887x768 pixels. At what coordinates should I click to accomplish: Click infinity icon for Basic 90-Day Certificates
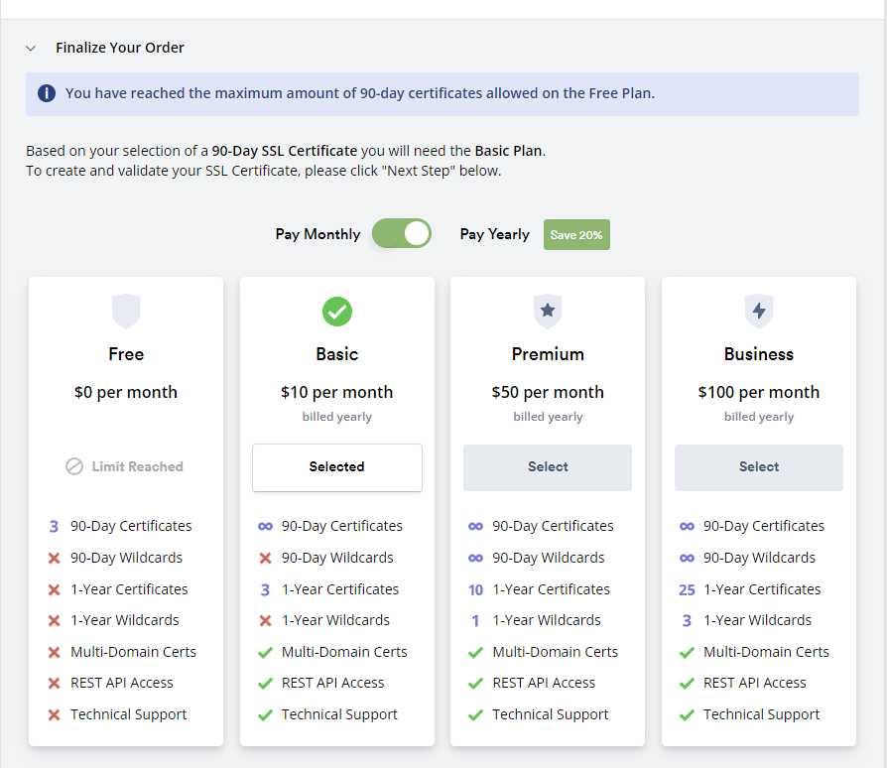pos(265,527)
